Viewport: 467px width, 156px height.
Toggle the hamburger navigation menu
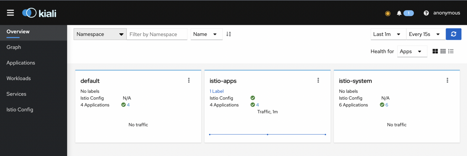10,13
